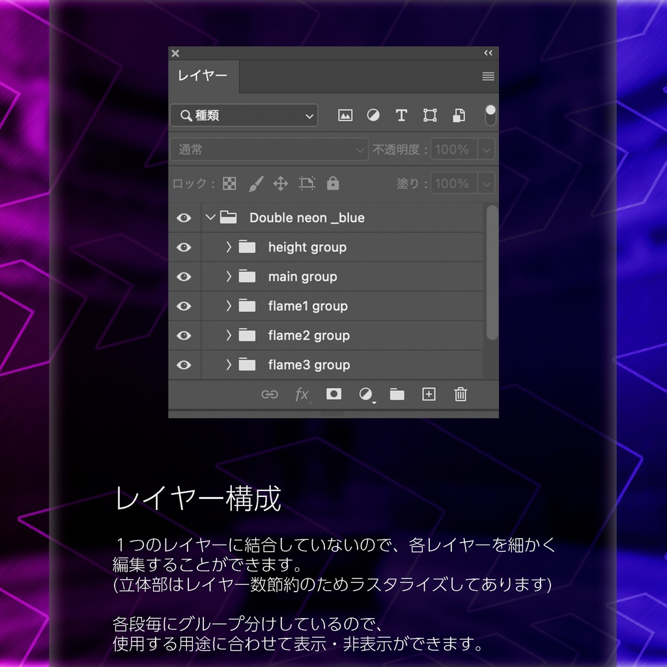
Task: Create a new adjustment layer
Action: [x=365, y=394]
